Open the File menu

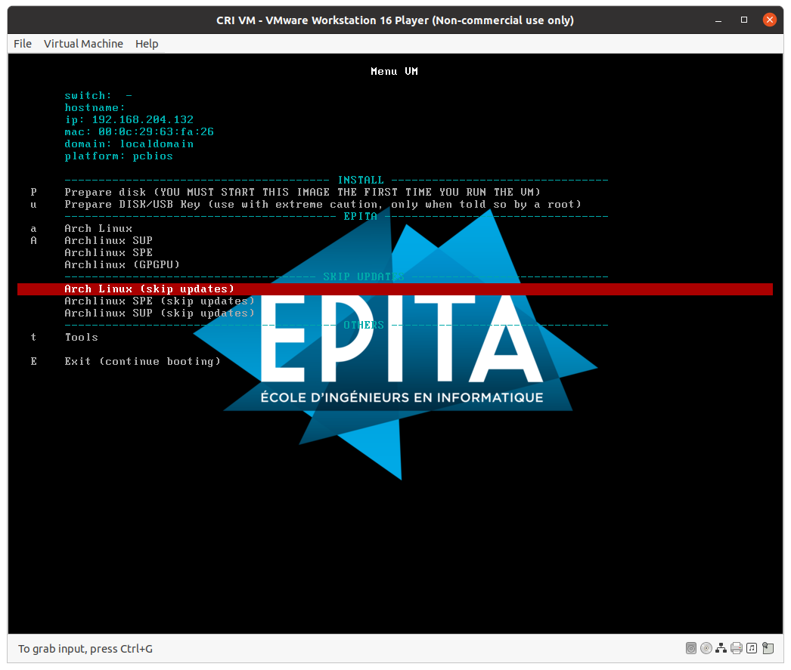pyautogui.click(x=23, y=44)
